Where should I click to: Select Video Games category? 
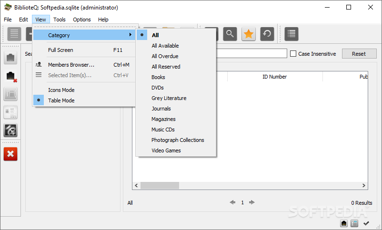click(x=176, y=150)
